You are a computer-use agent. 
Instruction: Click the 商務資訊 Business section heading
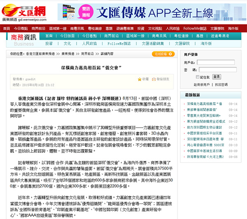pyautogui.click(x=23, y=40)
